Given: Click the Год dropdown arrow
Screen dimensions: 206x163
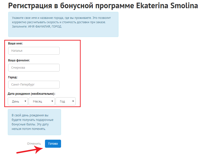Looking at the screenshot, I should click(x=73, y=101).
